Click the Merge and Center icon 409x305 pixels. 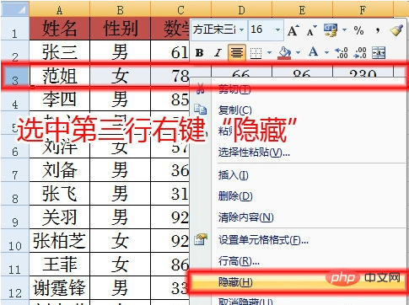(379, 53)
